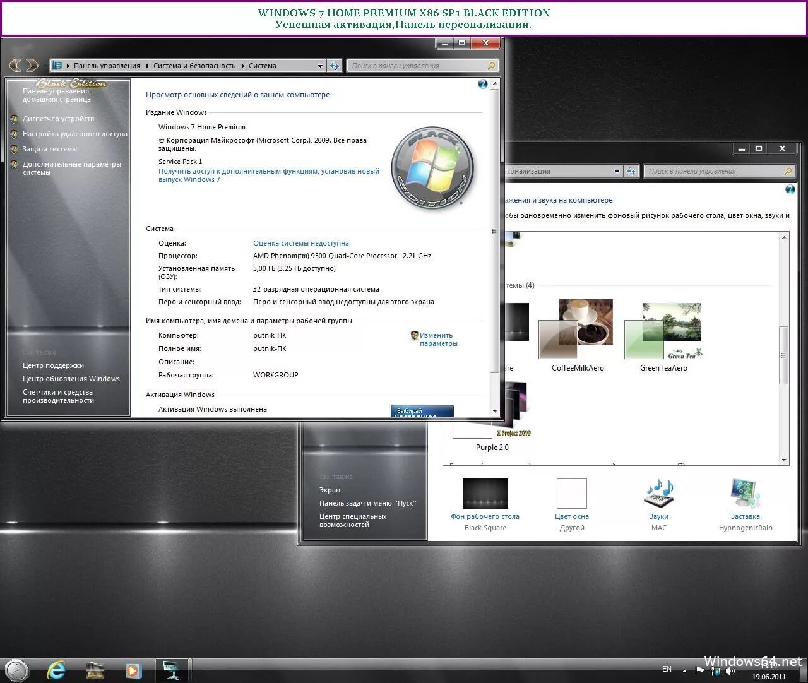The width and height of the screenshot is (808, 683).
Task: Open the Start menu orb
Action: 17,670
